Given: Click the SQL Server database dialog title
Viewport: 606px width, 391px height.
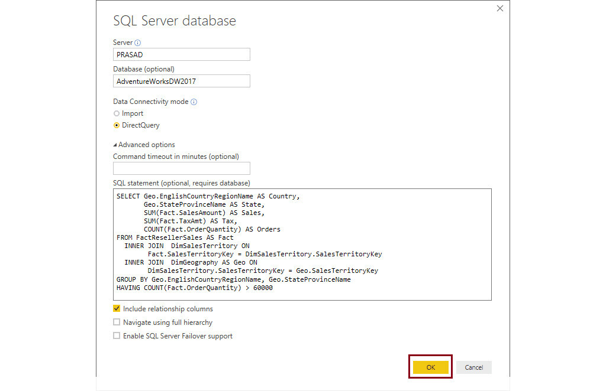Looking at the screenshot, I should click(x=174, y=21).
